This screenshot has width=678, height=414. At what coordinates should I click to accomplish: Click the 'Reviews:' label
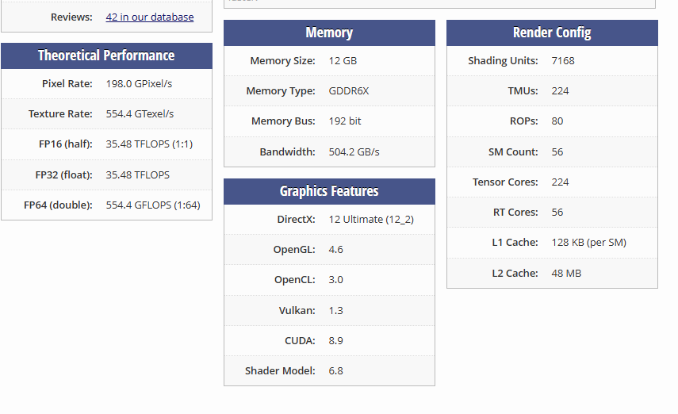tap(71, 17)
